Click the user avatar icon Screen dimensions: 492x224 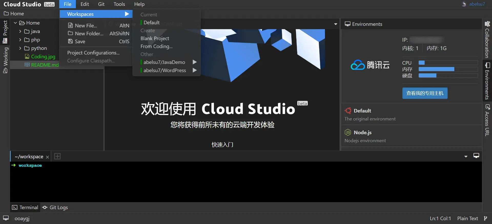coord(464,4)
